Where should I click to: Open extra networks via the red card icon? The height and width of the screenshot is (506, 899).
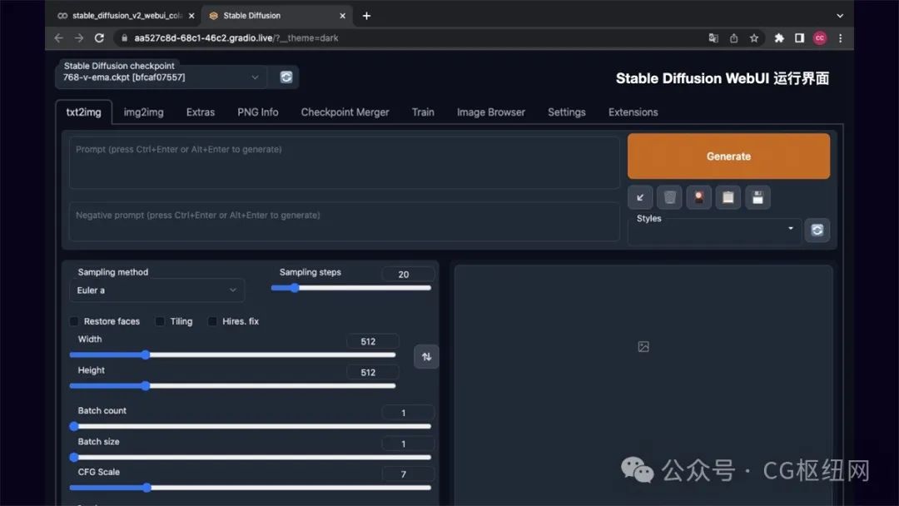(x=699, y=198)
